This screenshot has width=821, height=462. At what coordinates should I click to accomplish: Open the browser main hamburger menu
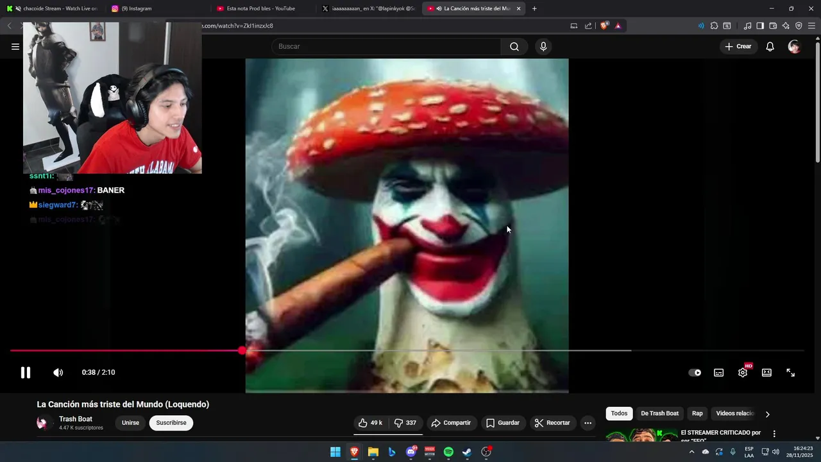coord(811,26)
